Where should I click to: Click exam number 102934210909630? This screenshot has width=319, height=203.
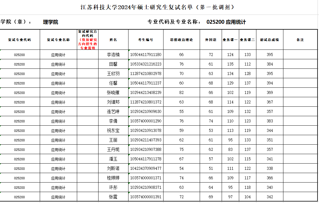click(x=146, y=111)
